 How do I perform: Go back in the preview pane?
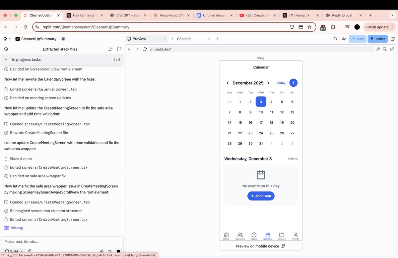(130, 49)
